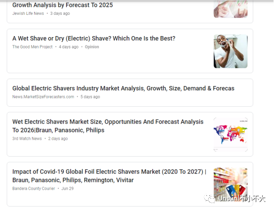Viewport: 274px width, 211px height.
Task: Open Global Electric Shavers Industry Market Analysis headline
Action: pos(123,88)
